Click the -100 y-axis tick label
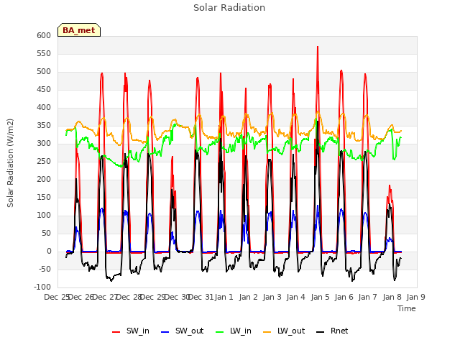 [42, 287]
